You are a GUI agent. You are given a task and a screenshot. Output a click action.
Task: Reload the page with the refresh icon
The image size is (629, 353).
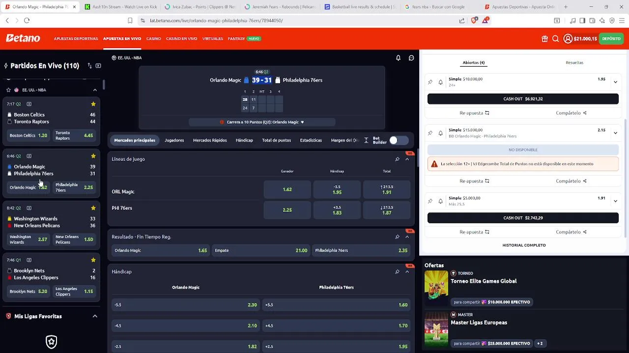pyautogui.click(x=27, y=21)
